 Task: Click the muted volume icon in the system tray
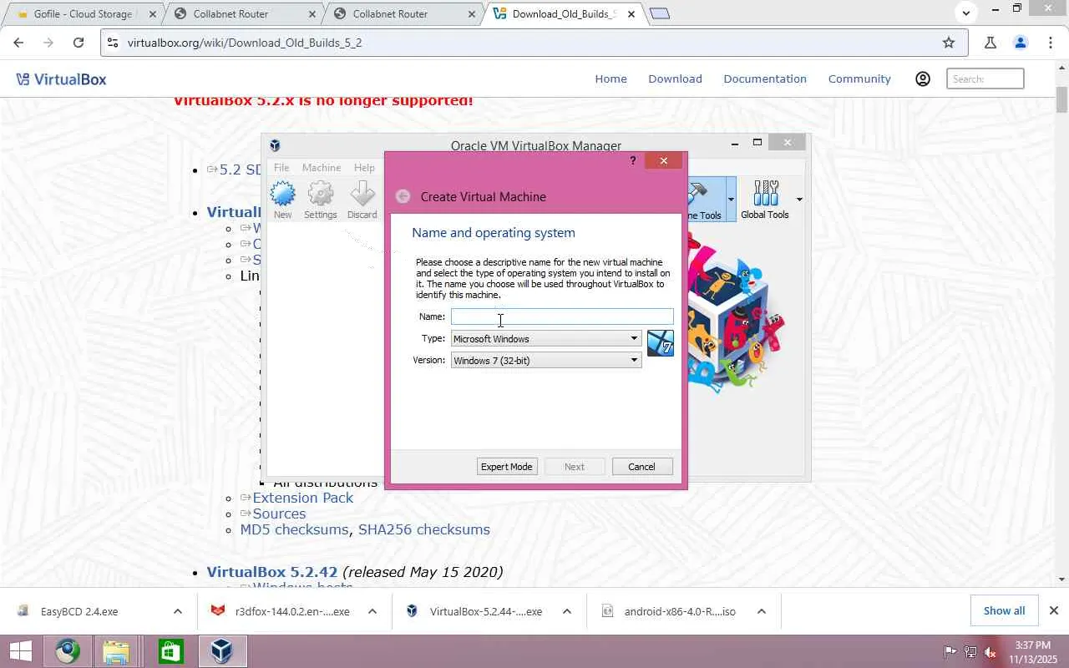(990, 652)
